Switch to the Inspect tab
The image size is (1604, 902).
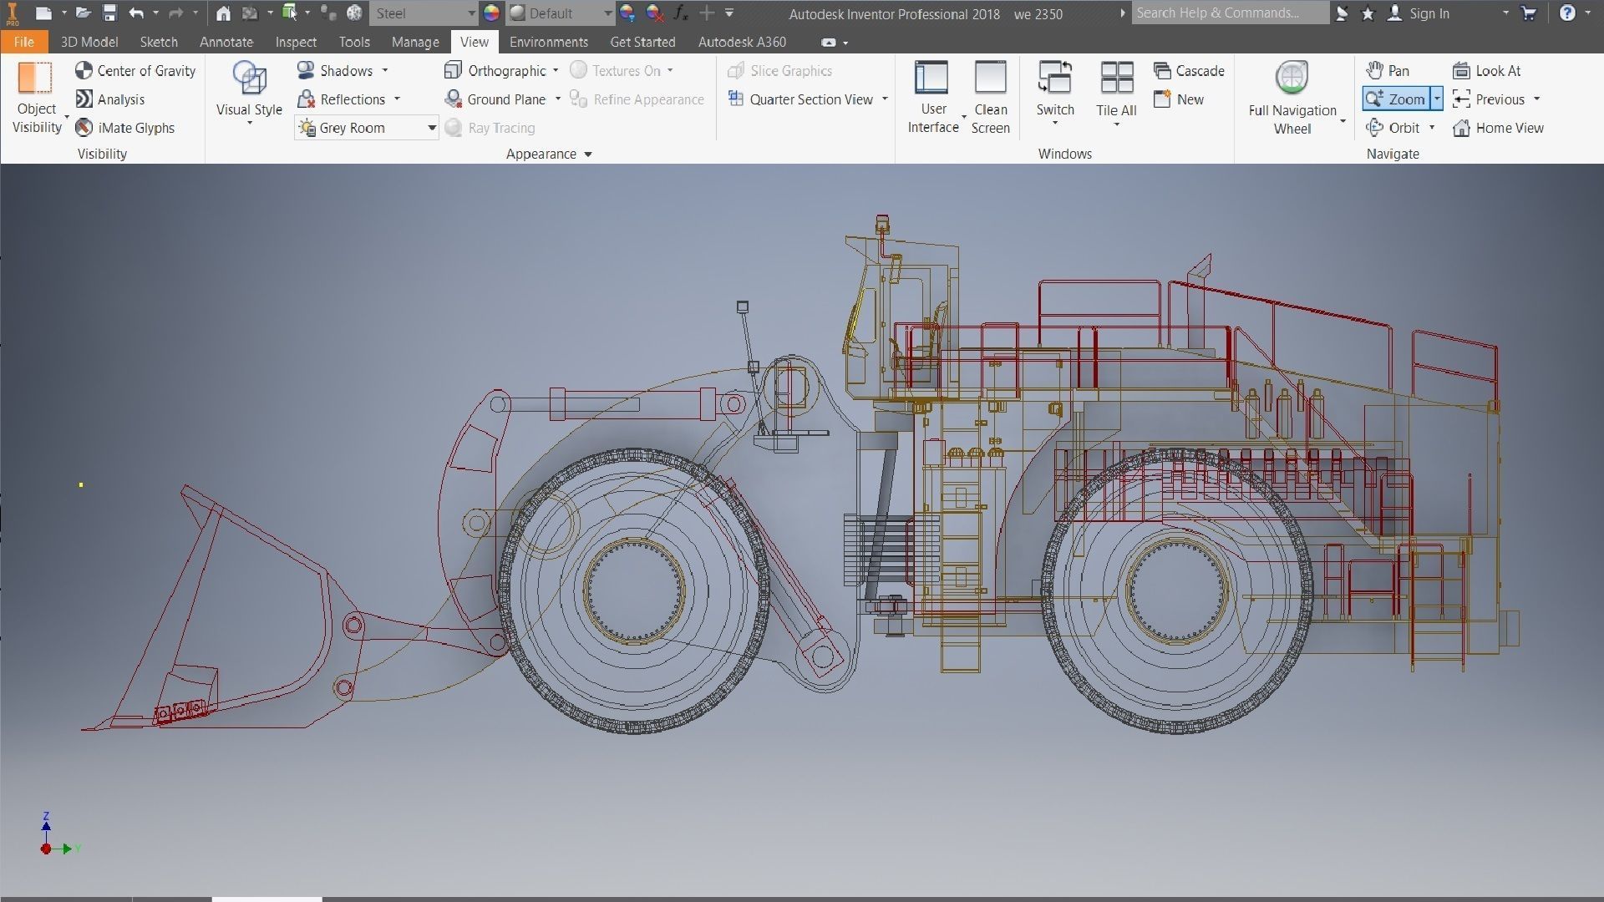point(296,42)
